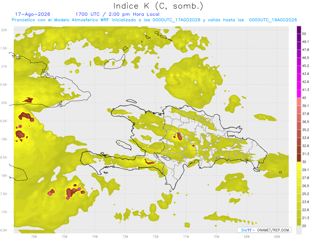The width and height of the screenshot is (311, 240).
Task: Click the colorbar label '35.2'
Action: (x=306, y=130)
